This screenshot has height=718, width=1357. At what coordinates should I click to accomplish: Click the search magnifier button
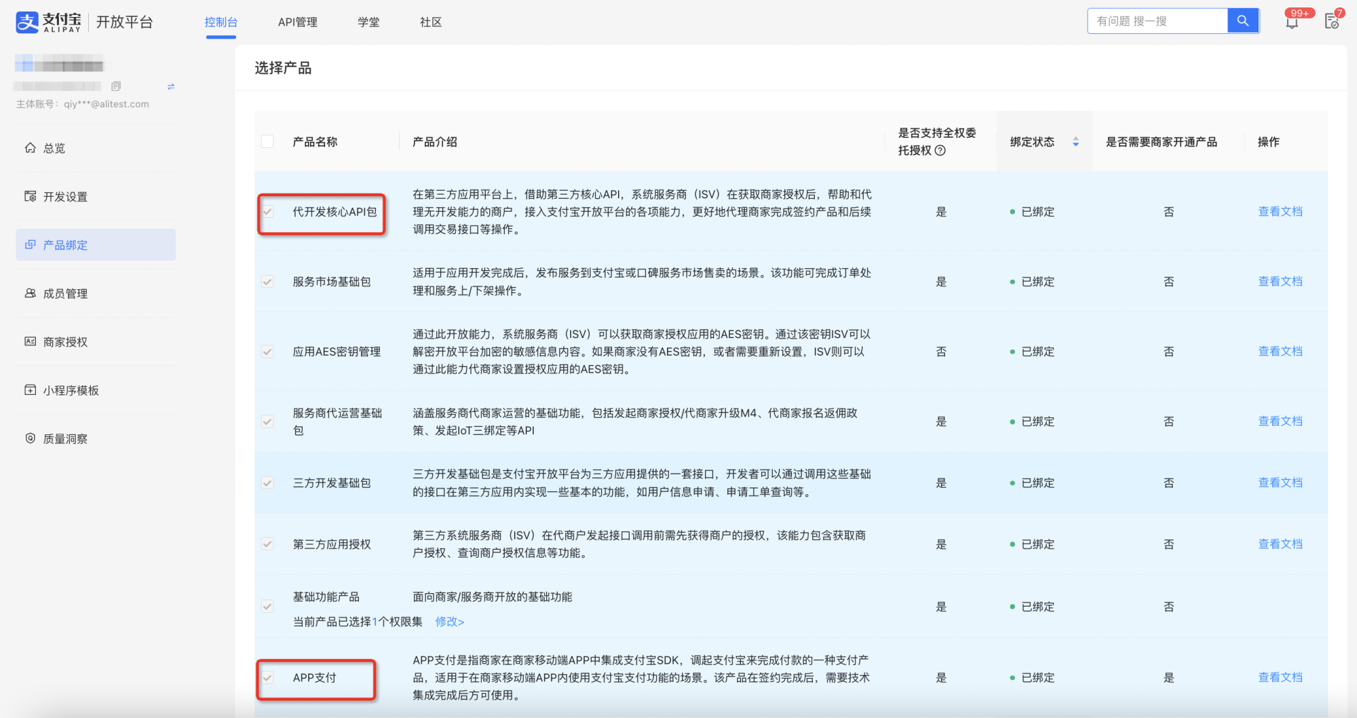coord(1243,21)
